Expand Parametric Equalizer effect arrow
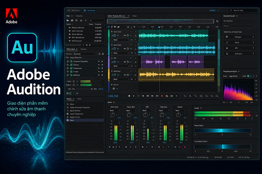This screenshot has width=262, height=174. pyautogui.click(x=99, y=61)
